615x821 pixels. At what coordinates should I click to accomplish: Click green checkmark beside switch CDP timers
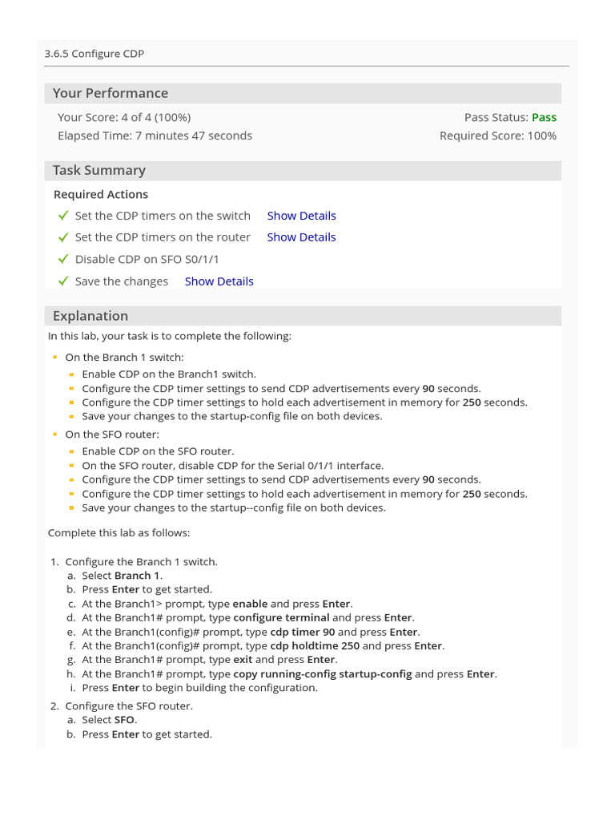click(x=64, y=216)
